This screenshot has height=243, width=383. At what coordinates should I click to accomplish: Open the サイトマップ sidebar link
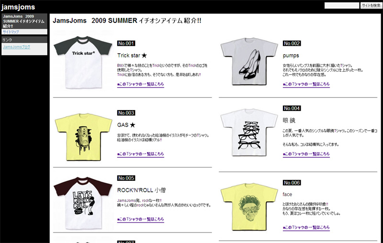point(11,32)
